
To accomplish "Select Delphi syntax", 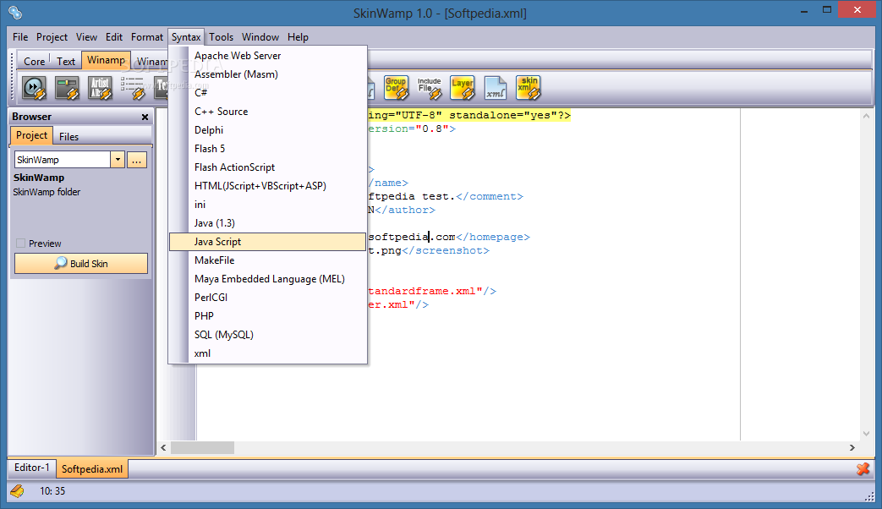I will (x=268, y=130).
